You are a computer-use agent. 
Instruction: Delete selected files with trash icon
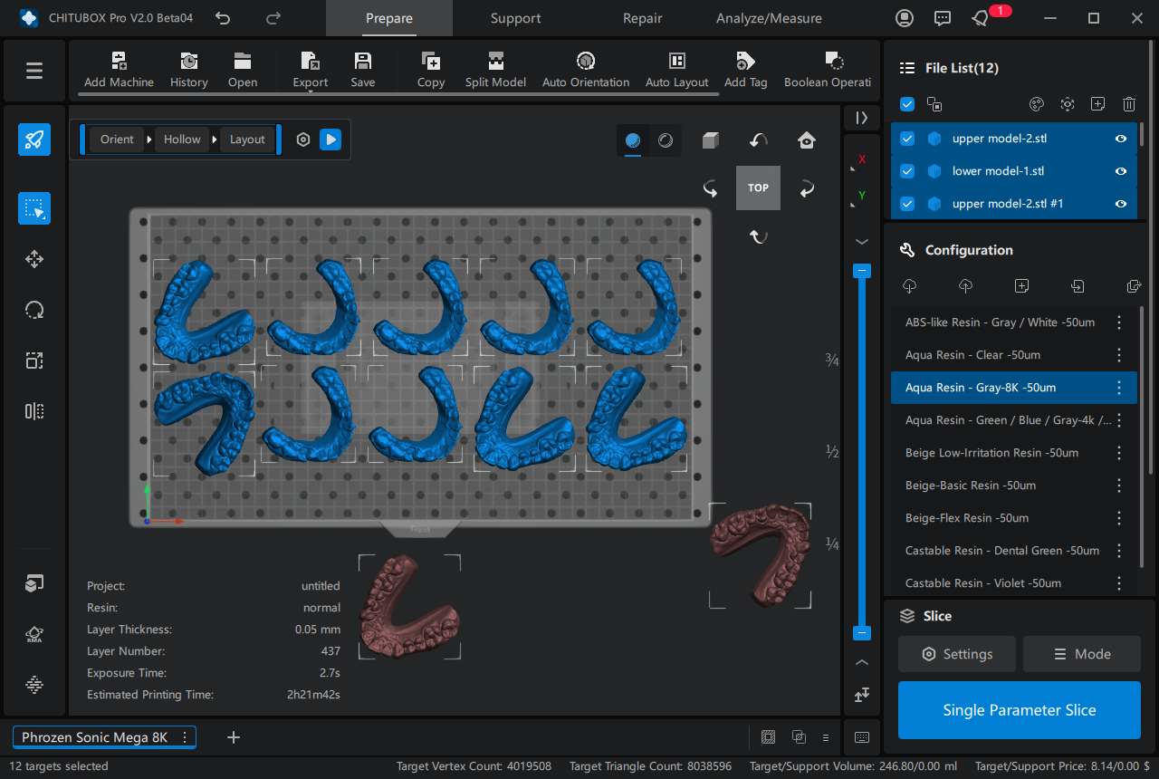point(1128,104)
